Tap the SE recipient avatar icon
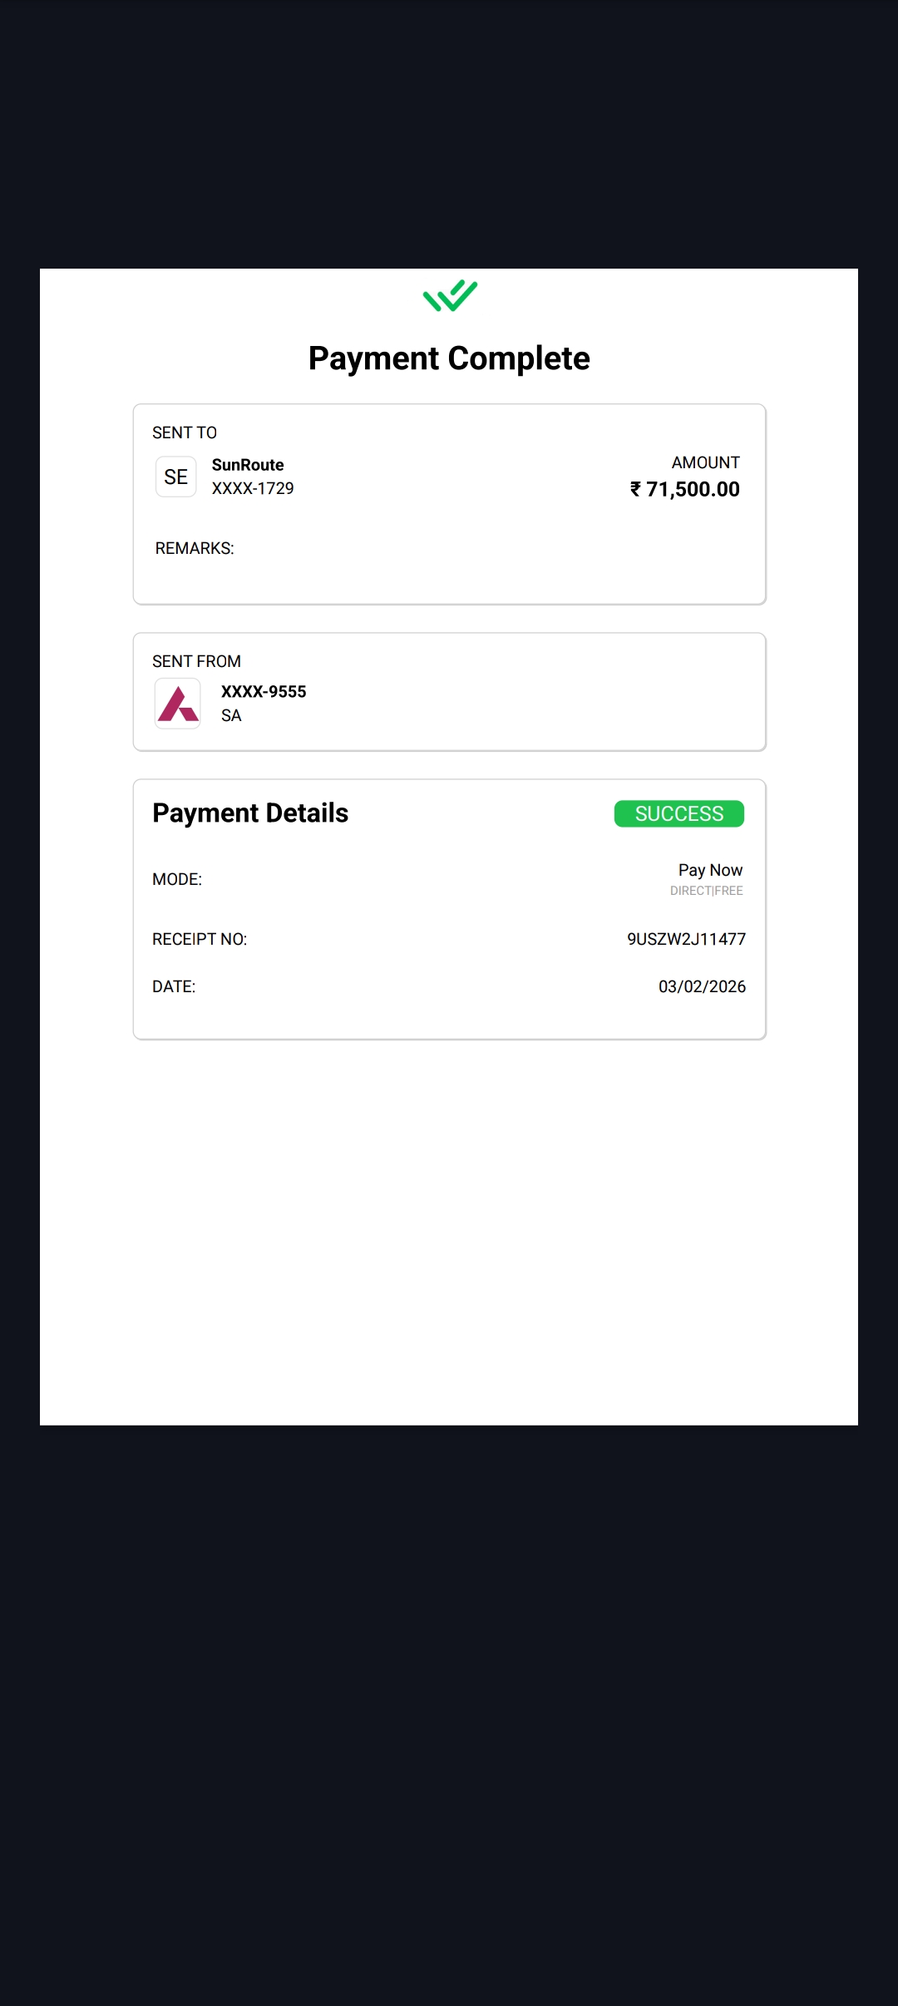This screenshot has height=2006, width=898. point(176,477)
